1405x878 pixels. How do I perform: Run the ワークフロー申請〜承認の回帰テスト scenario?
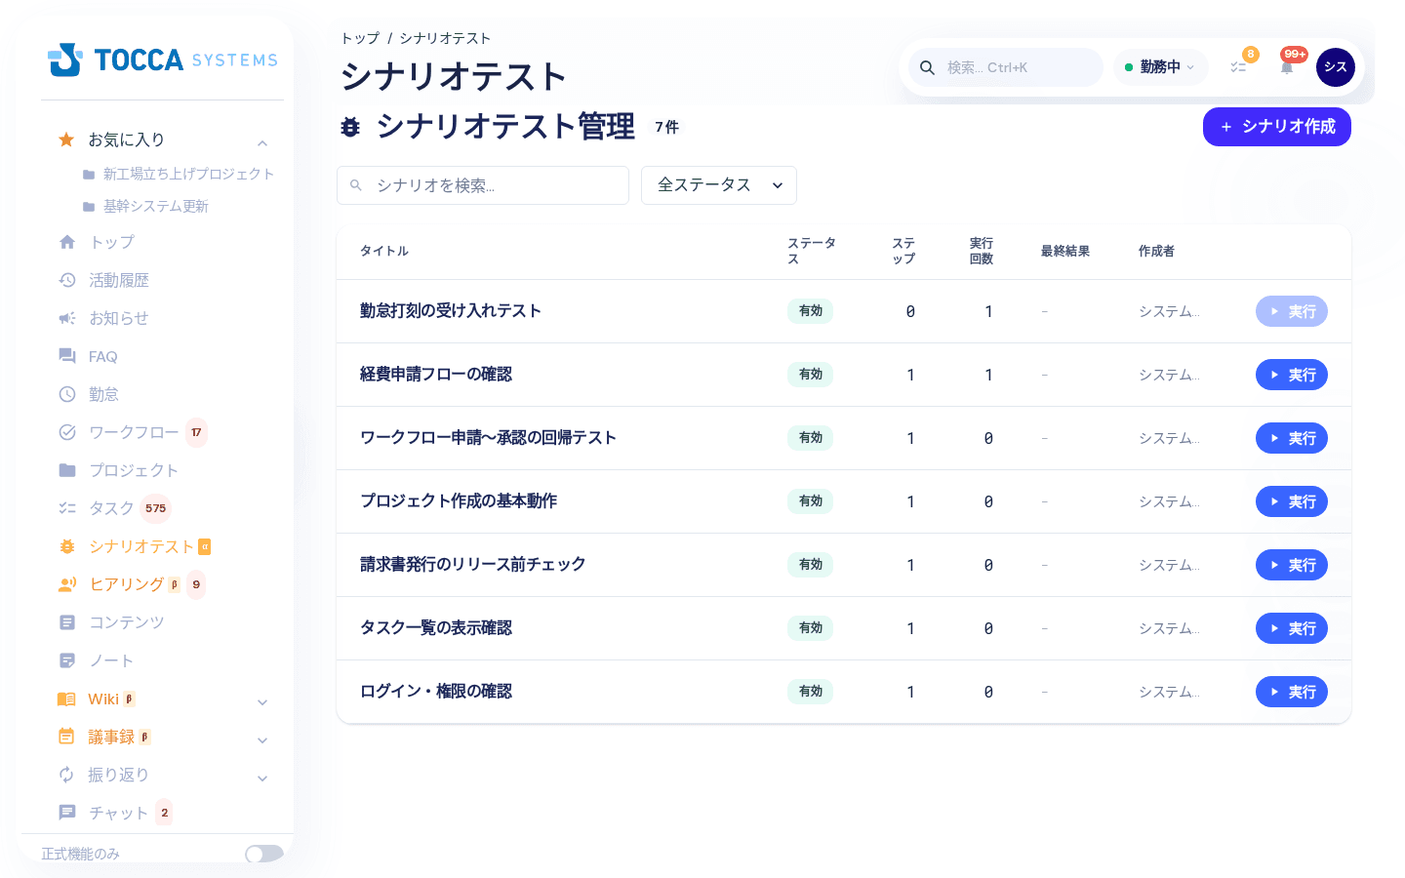[1292, 438]
